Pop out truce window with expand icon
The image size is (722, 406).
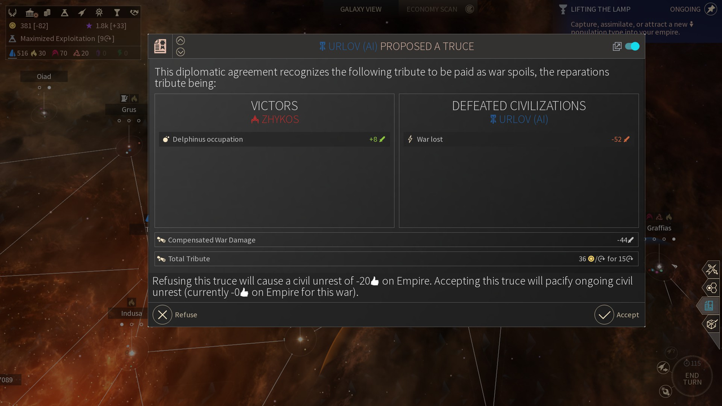617,46
